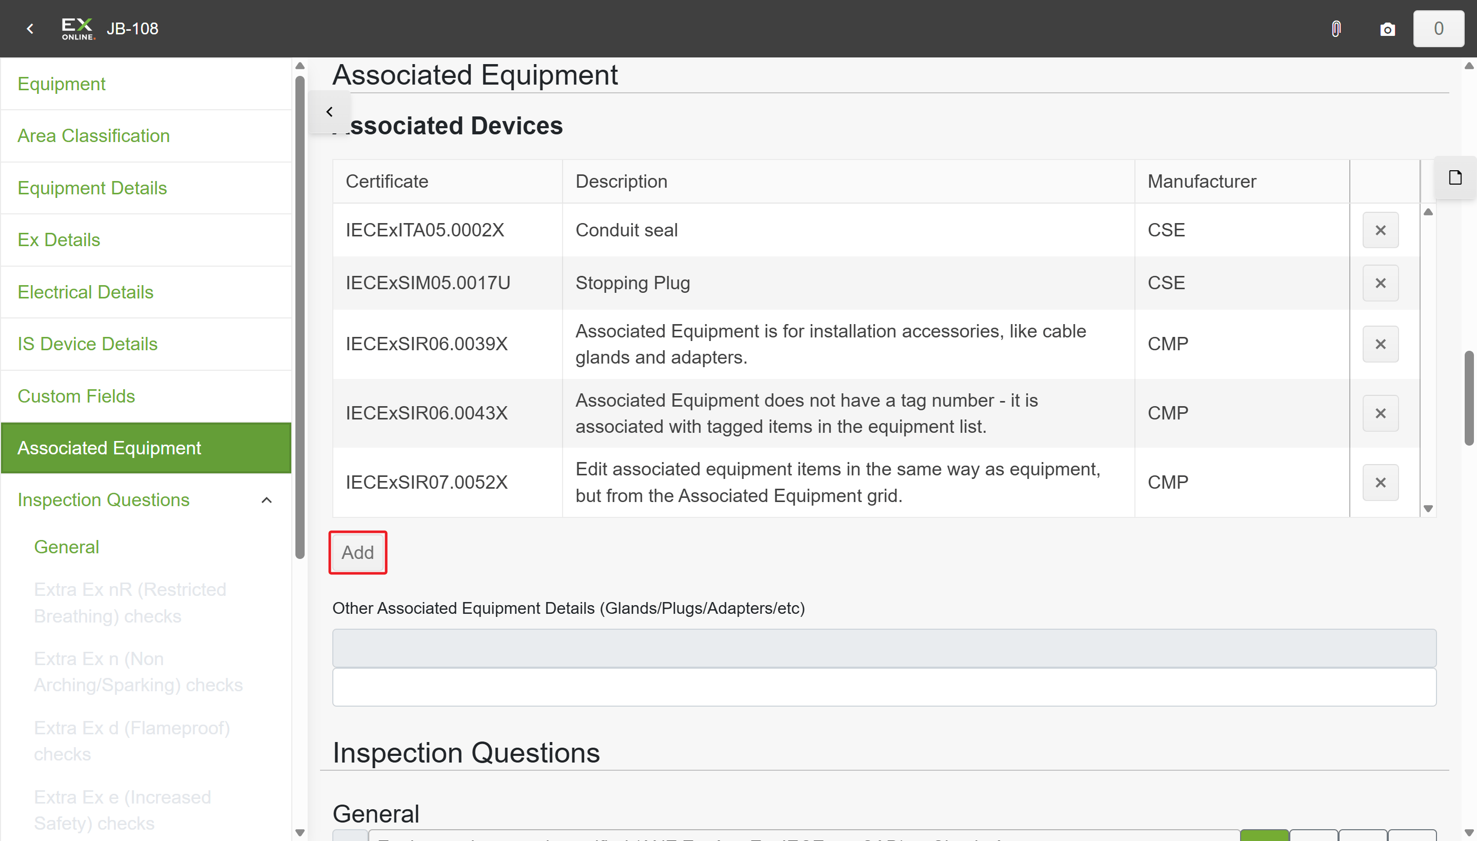Viewport: 1477px width, 841px height.
Task: Select Extra Ex d (Flameproof) checks
Action: pyautogui.click(x=132, y=741)
